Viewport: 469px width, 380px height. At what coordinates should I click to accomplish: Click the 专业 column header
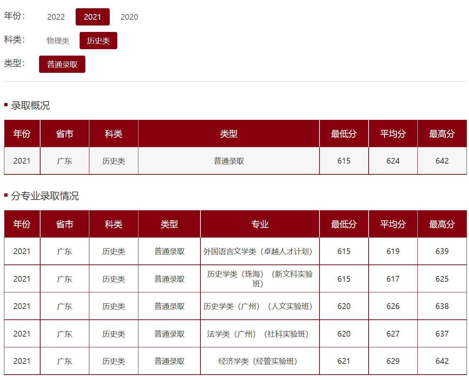(260, 224)
